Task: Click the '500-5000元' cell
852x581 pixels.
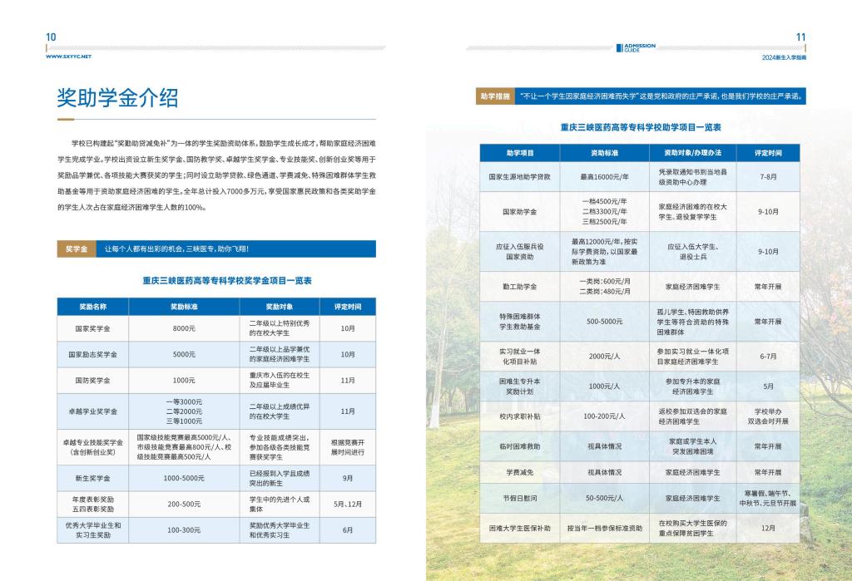Action: click(x=605, y=322)
